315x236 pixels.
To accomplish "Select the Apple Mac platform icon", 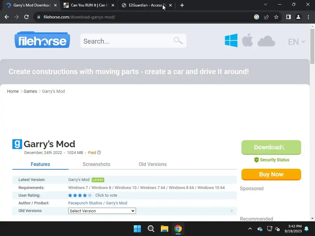I will click(247, 40).
